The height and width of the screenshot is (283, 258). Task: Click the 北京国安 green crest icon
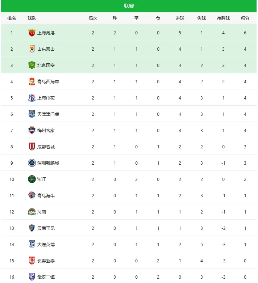tap(32, 65)
